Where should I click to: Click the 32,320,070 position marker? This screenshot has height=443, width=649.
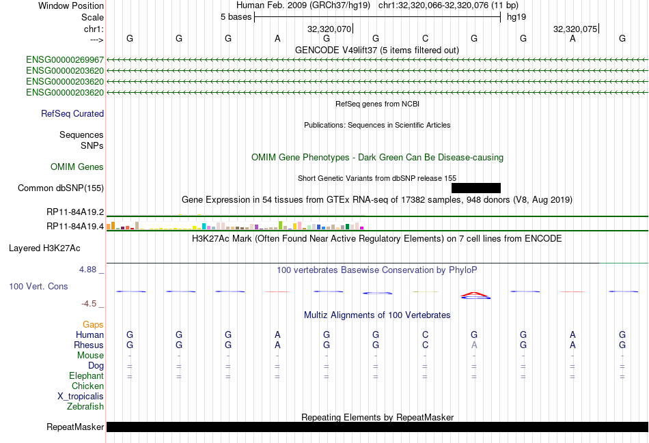pyautogui.click(x=330, y=29)
